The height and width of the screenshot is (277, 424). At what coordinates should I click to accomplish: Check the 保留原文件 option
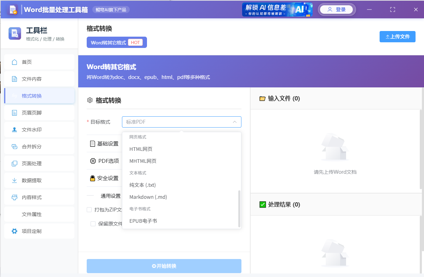pos(93,223)
